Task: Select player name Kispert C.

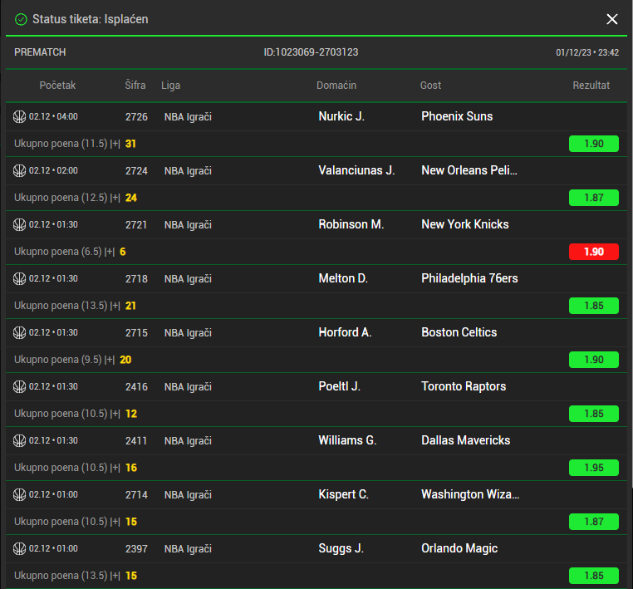Action: [x=344, y=494]
